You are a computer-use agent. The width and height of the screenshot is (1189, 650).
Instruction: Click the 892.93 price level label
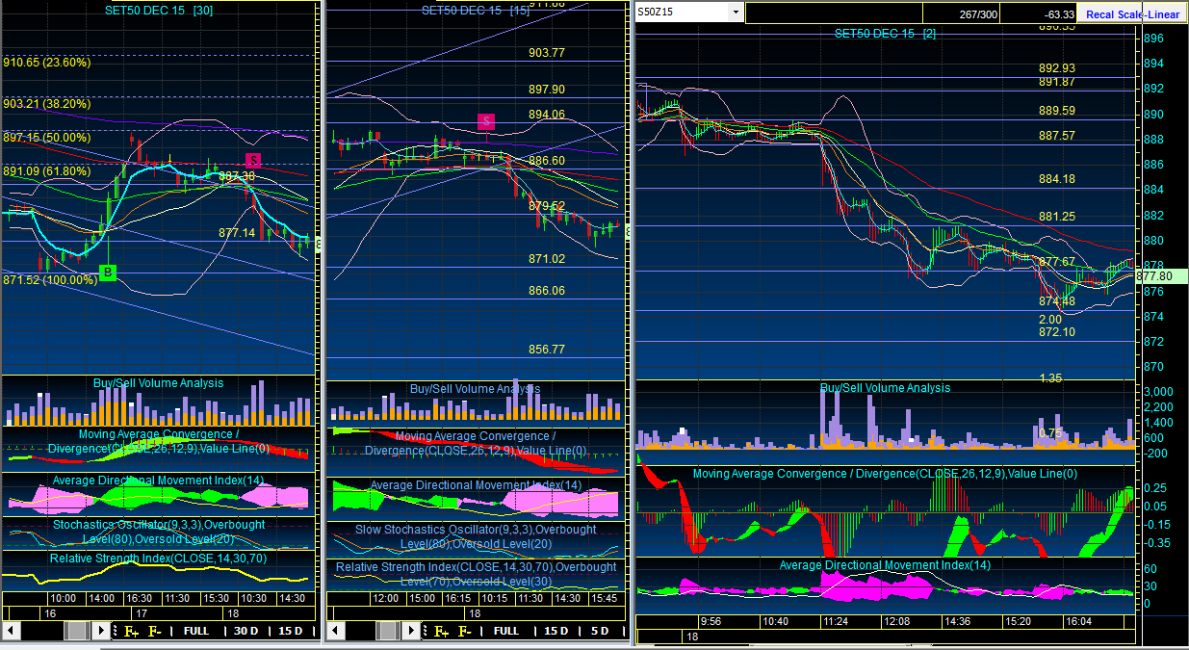point(1057,68)
